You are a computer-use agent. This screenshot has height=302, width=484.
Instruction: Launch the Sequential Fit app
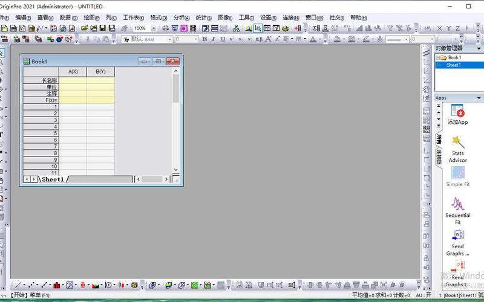tap(457, 211)
